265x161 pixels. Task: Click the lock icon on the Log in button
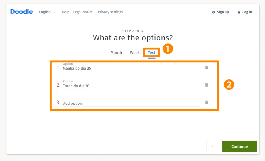point(238,12)
